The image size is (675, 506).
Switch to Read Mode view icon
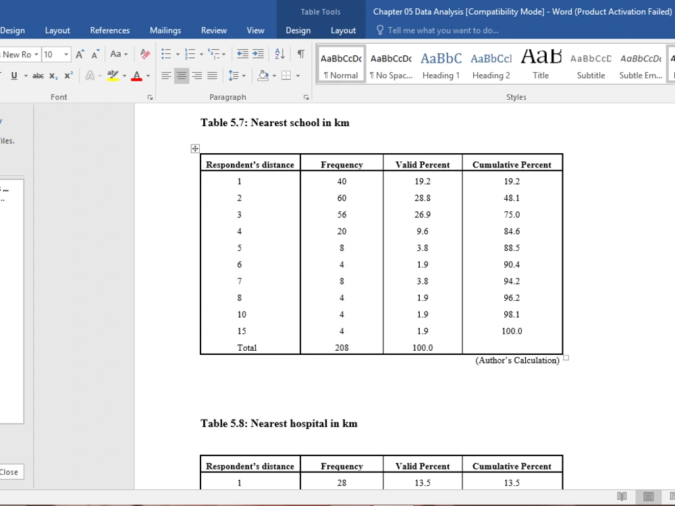pos(622,496)
